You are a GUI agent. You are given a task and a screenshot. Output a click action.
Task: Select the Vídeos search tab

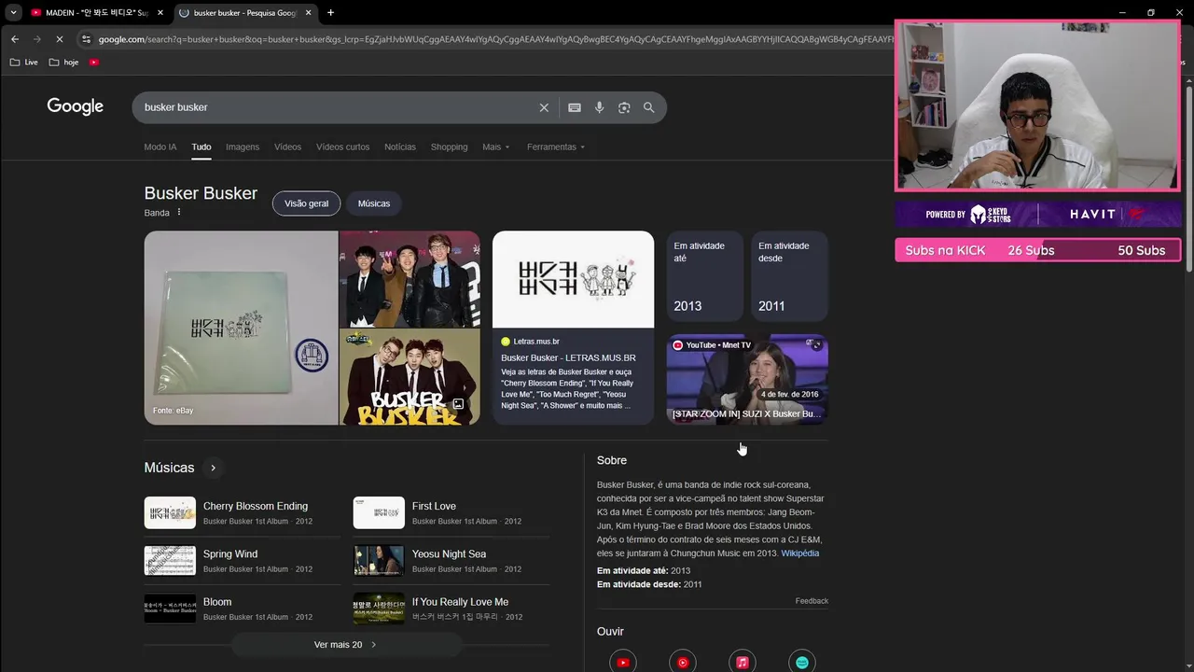(287, 147)
